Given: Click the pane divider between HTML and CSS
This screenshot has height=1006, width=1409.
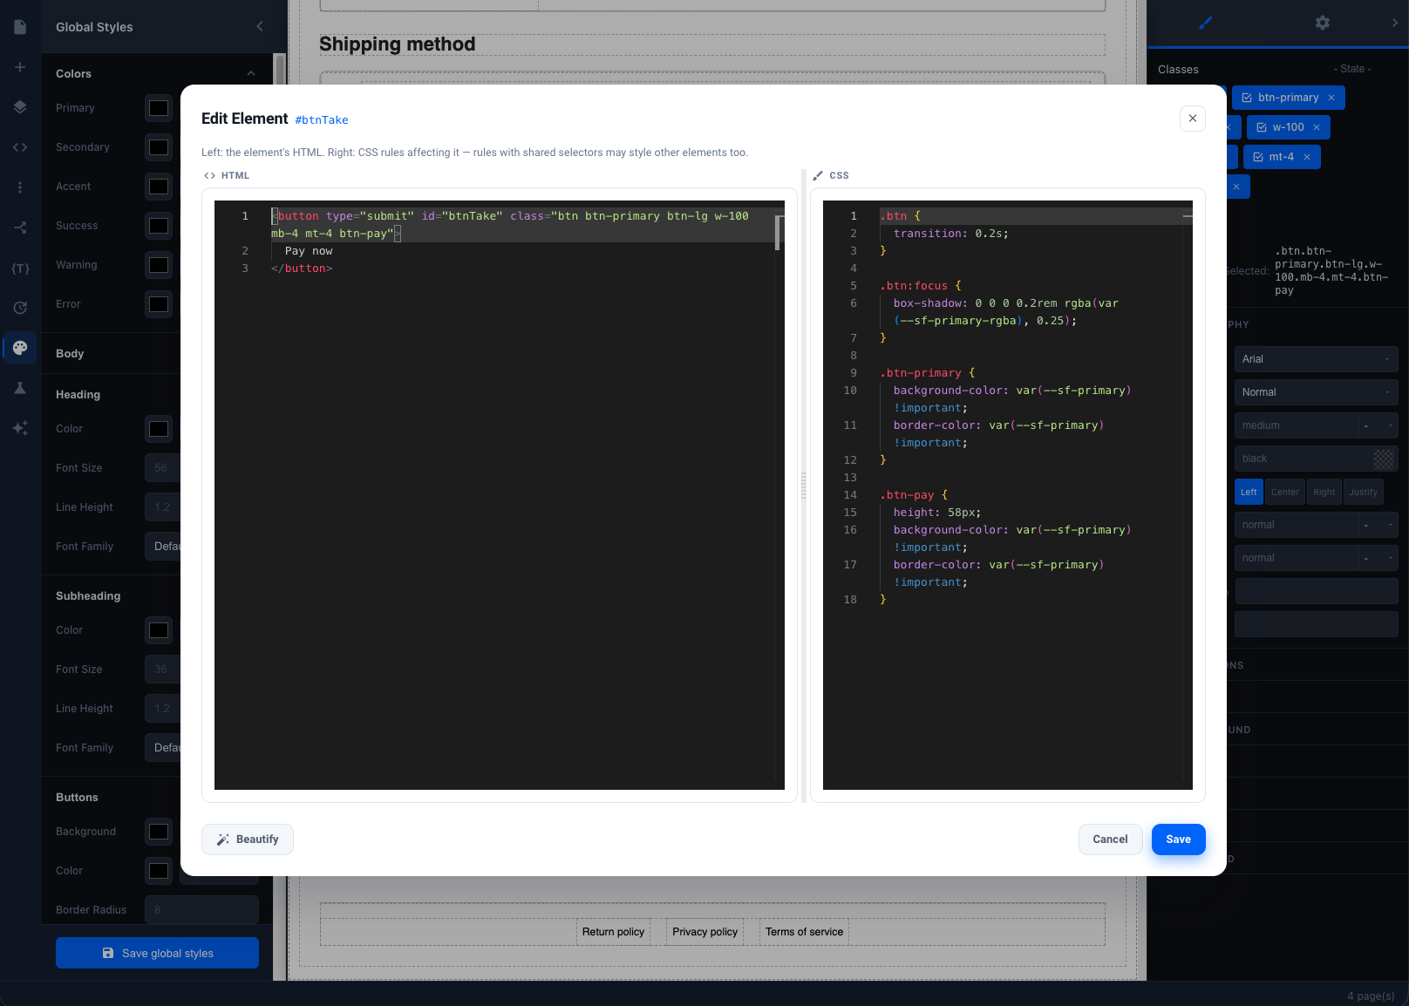Looking at the screenshot, I should click(804, 486).
